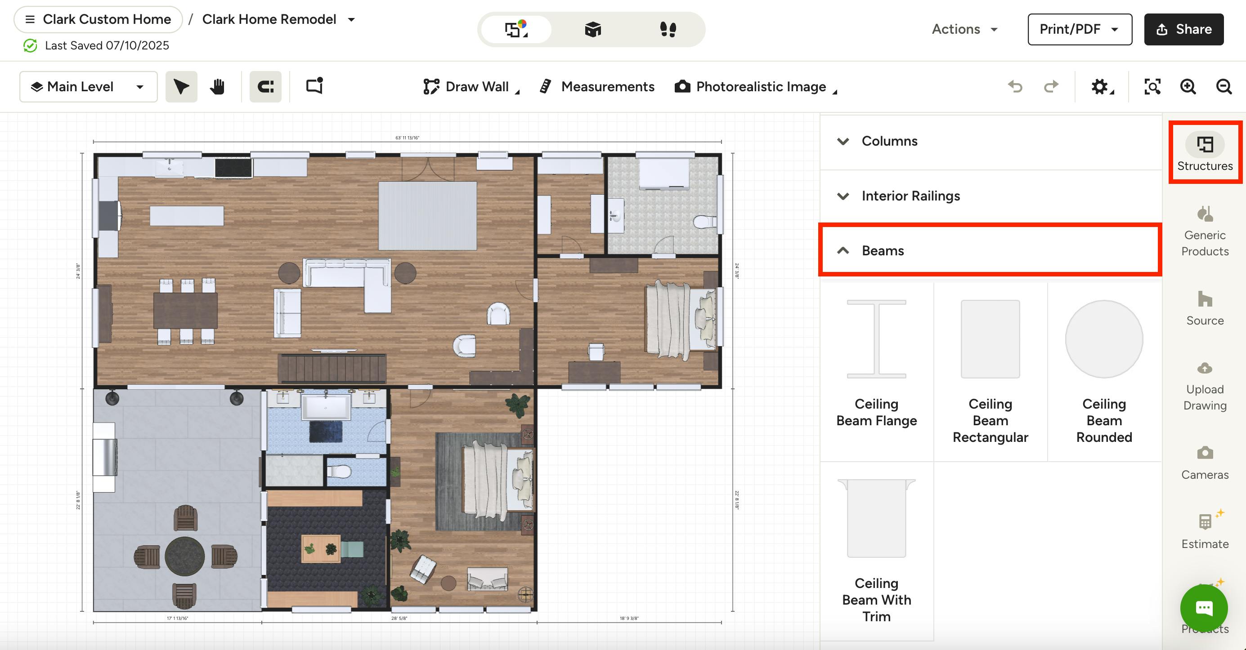Open Photorealistic Image options

coord(756,86)
